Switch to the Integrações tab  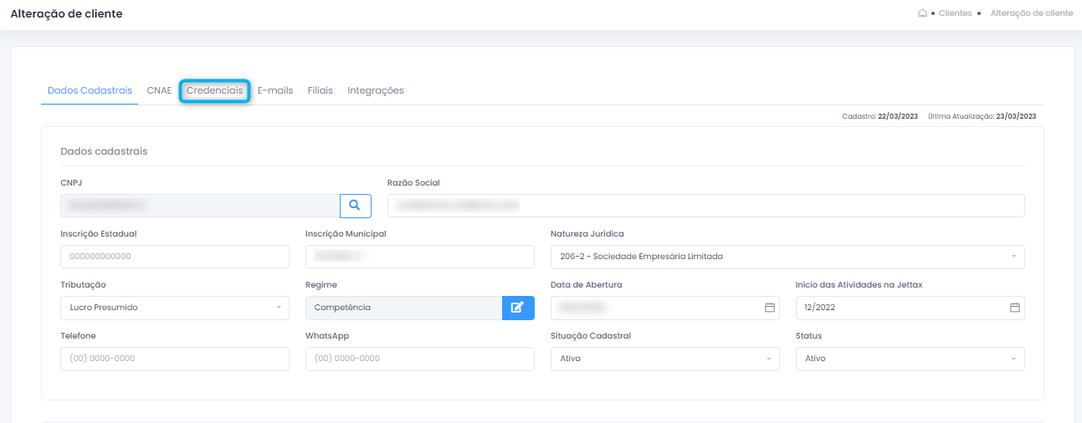pyautogui.click(x=376, y=90)
